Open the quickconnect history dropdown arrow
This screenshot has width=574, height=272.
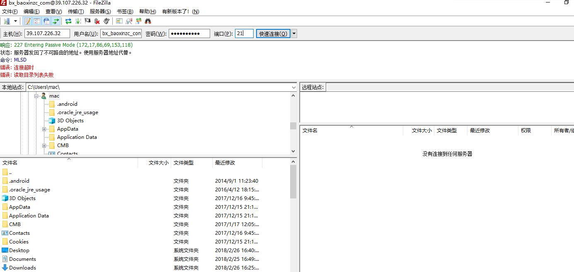pyautogui.click(x=294, y=33)
